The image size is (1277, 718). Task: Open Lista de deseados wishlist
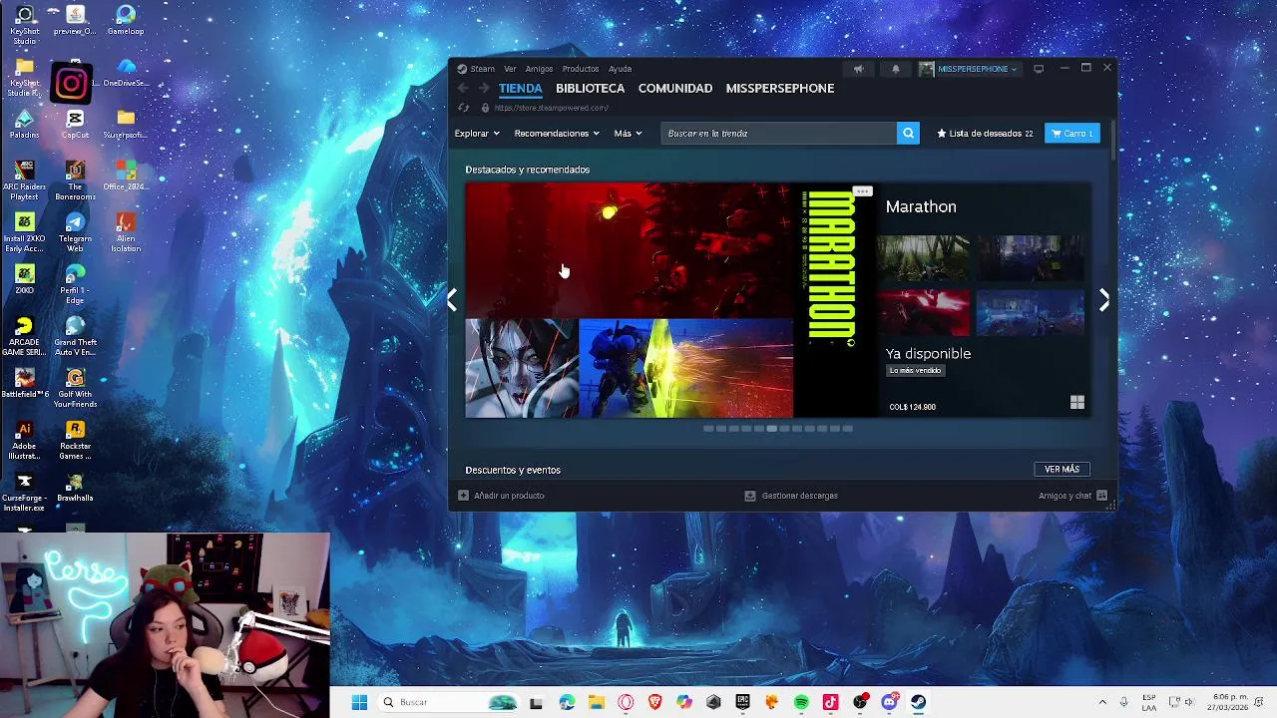985,134
